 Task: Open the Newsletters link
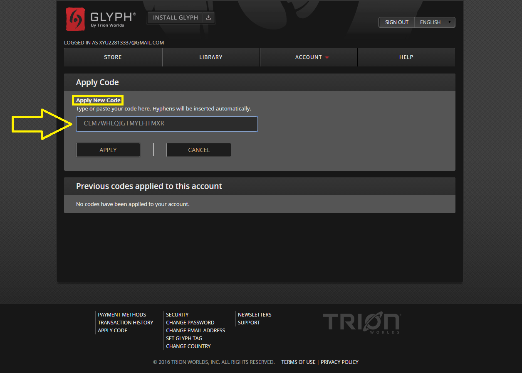tap(255, 315)
